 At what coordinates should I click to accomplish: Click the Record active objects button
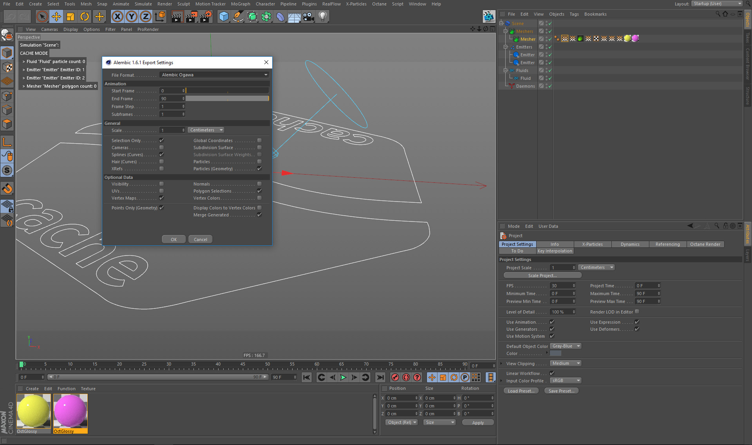395,377
